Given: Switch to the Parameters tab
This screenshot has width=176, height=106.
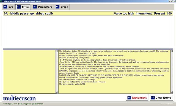Looking at the screenshot, I should tap(43, 7).
